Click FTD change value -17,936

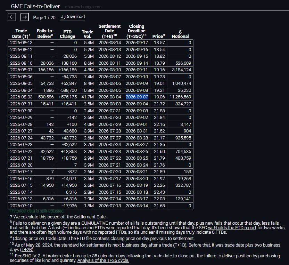point(69,206)
